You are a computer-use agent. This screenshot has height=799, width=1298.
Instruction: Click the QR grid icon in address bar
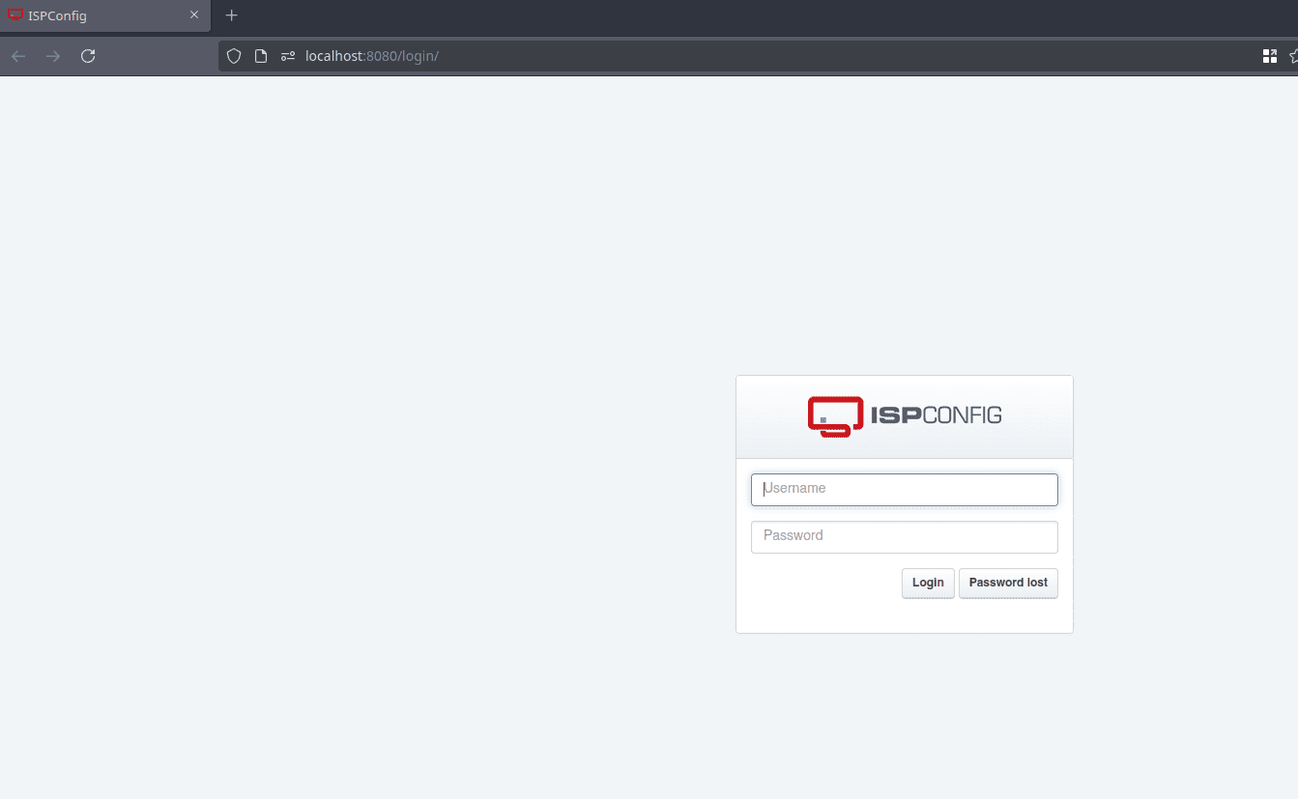1270,56
